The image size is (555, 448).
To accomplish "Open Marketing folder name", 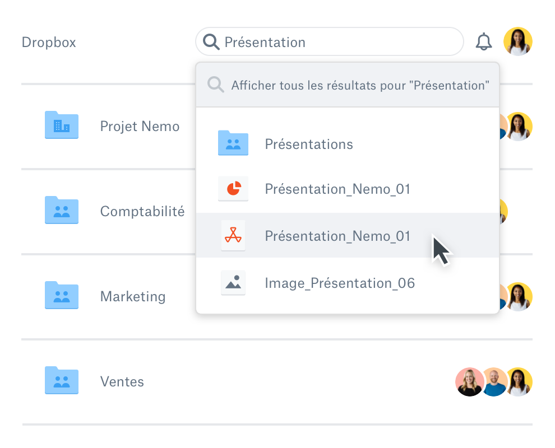I will pyautogui.click(x=133, y=297).
